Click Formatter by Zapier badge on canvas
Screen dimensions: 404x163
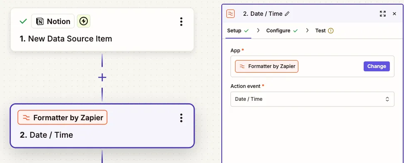pos(62,117)
